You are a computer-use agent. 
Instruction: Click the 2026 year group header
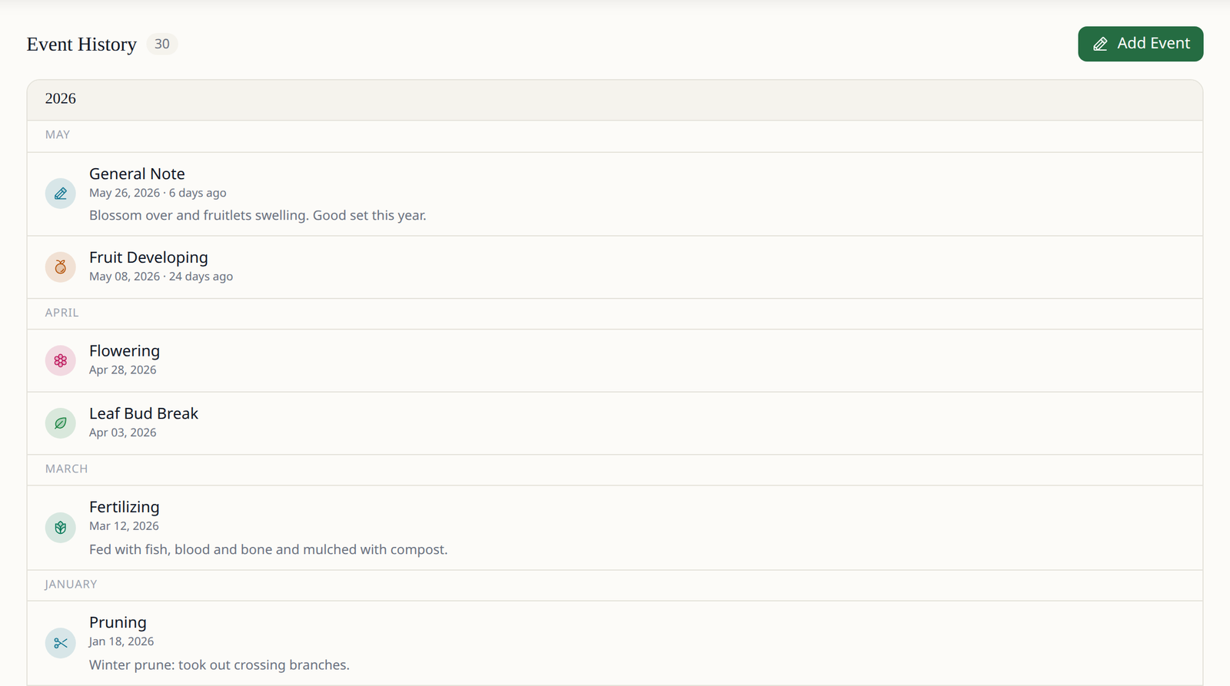point(614,99)
